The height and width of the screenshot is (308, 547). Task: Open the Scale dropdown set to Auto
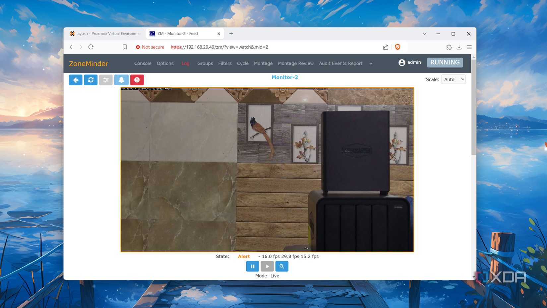[x=453, y=79]
